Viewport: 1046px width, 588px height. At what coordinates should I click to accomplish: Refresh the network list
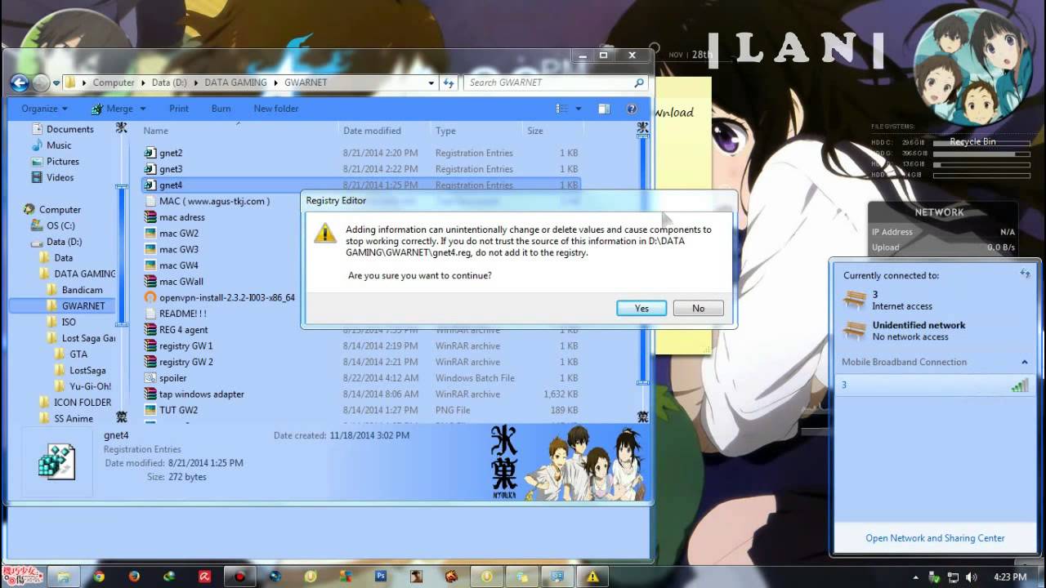pos(1025,274)
